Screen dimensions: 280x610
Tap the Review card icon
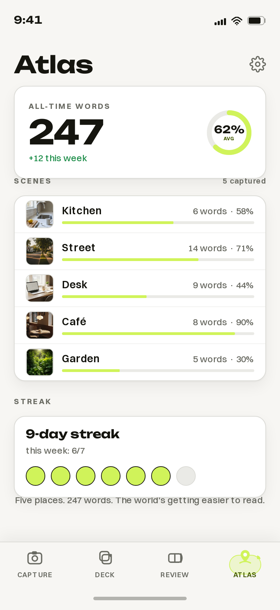point(175,558)
